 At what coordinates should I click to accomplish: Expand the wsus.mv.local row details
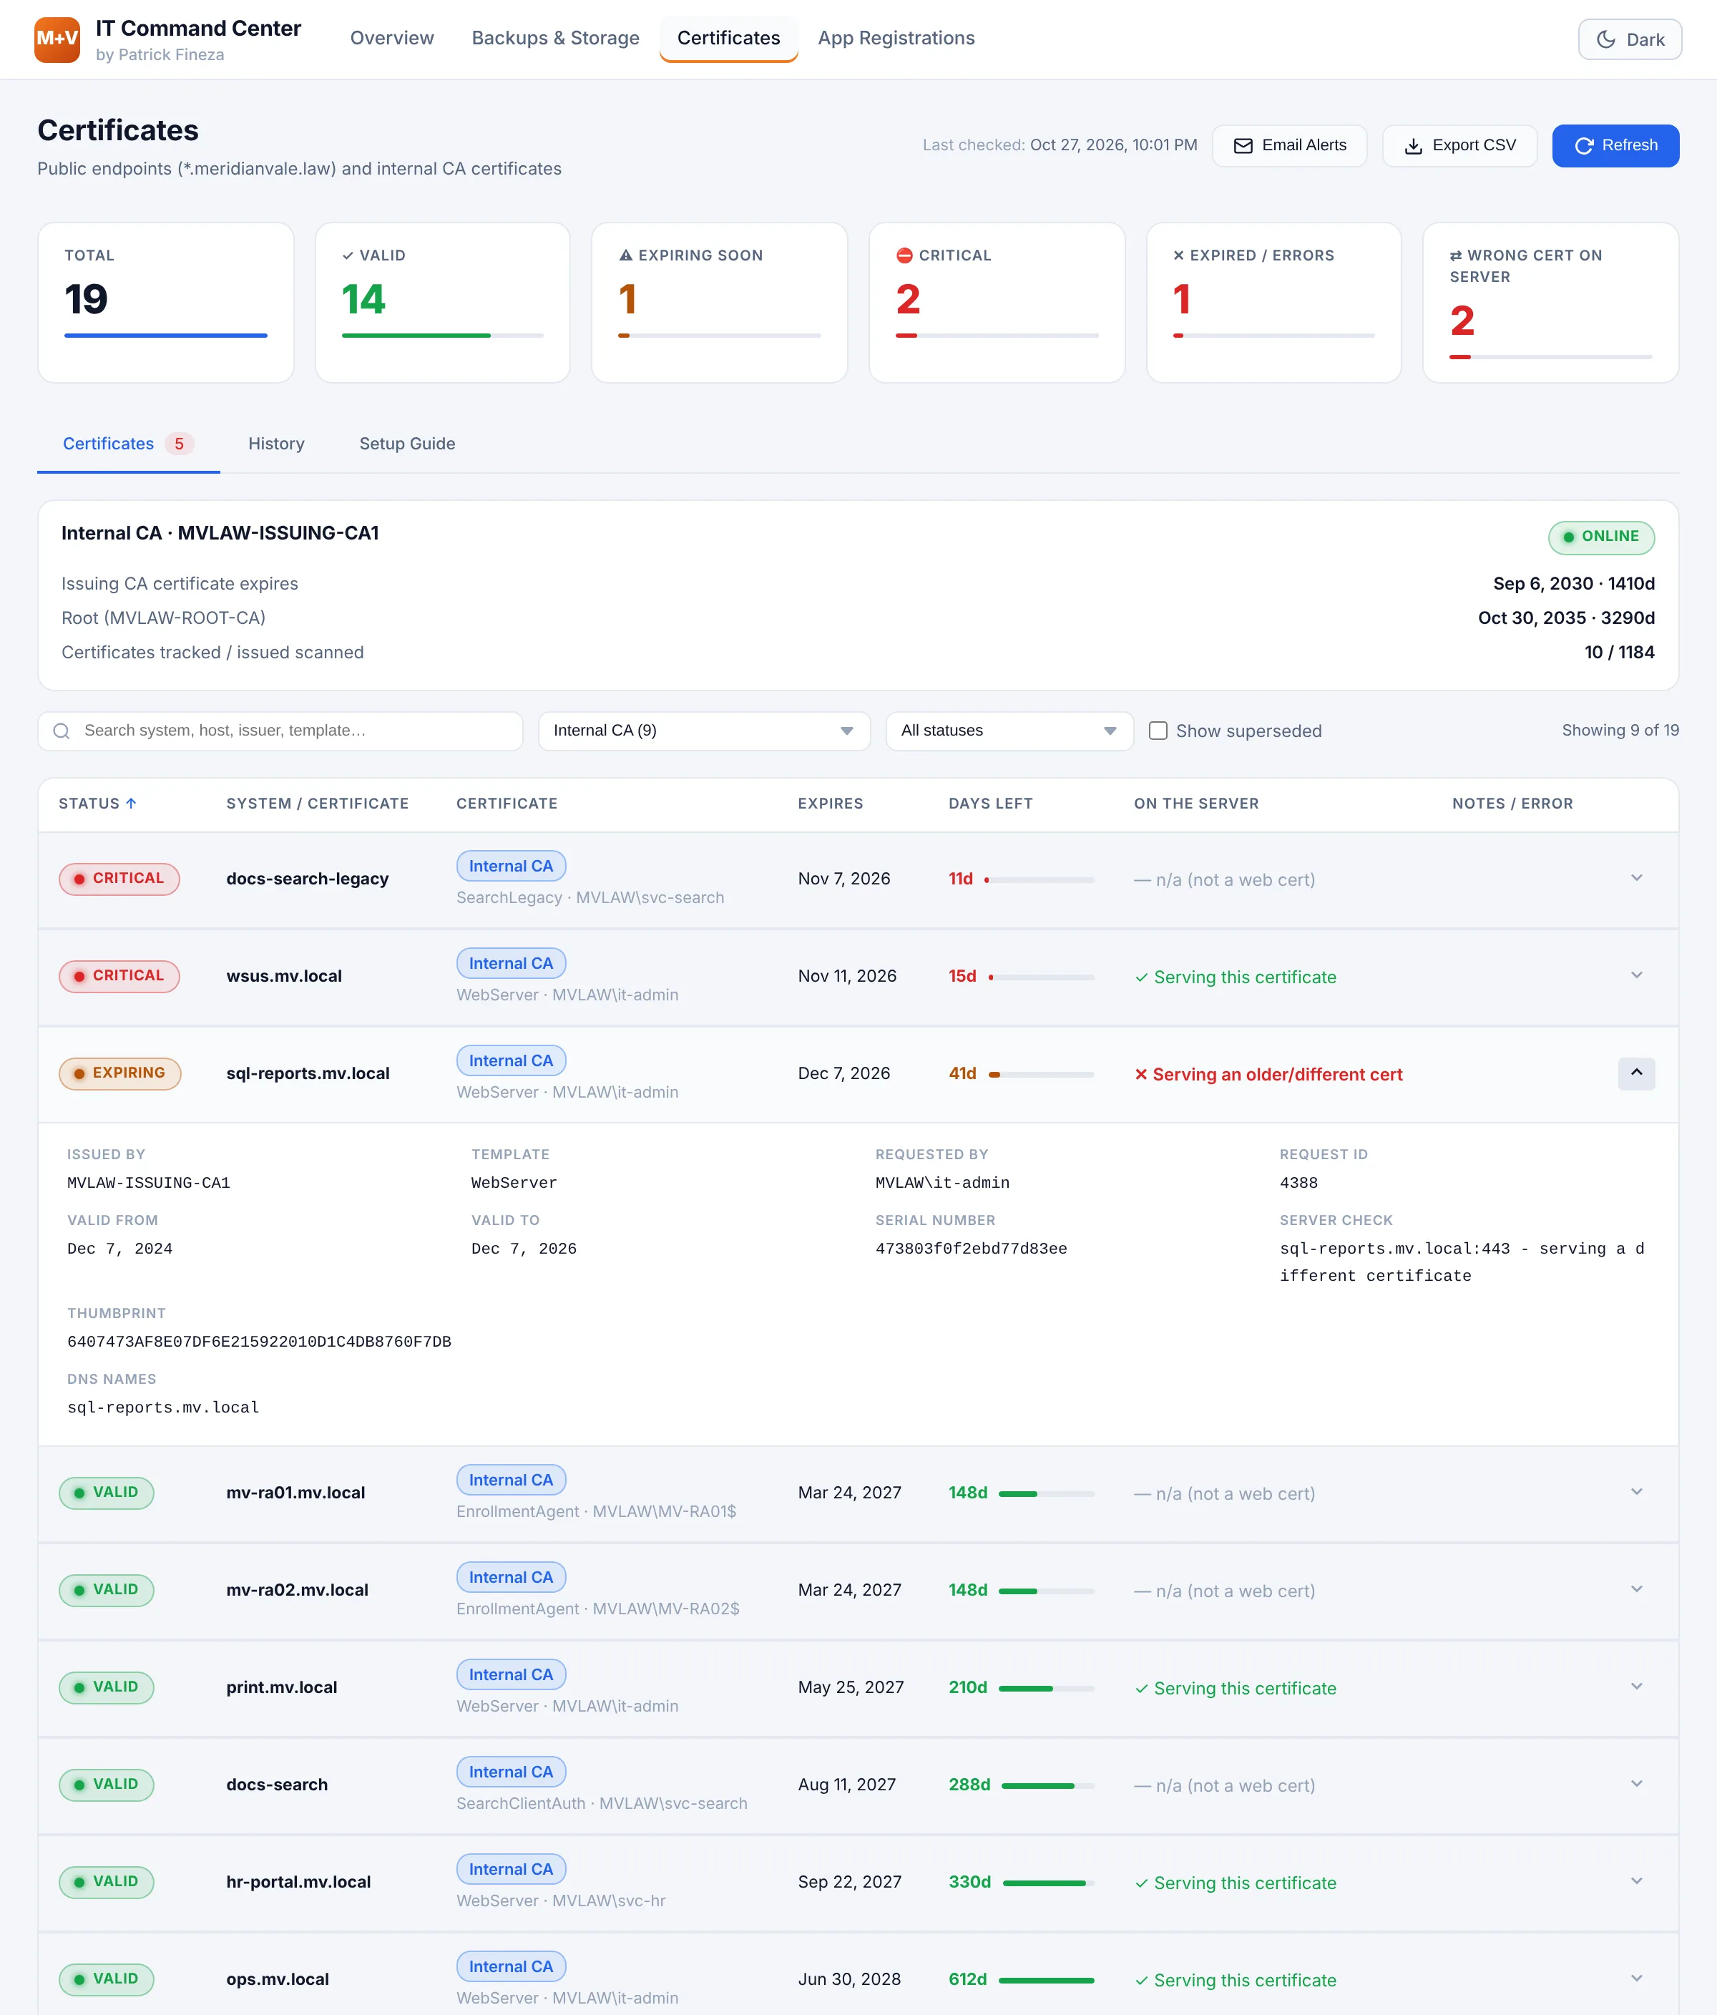click(x=1636, y=975)
